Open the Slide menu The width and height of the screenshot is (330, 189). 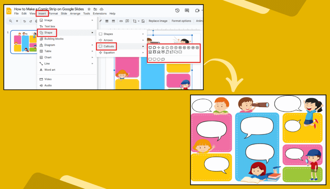point(64,14)
